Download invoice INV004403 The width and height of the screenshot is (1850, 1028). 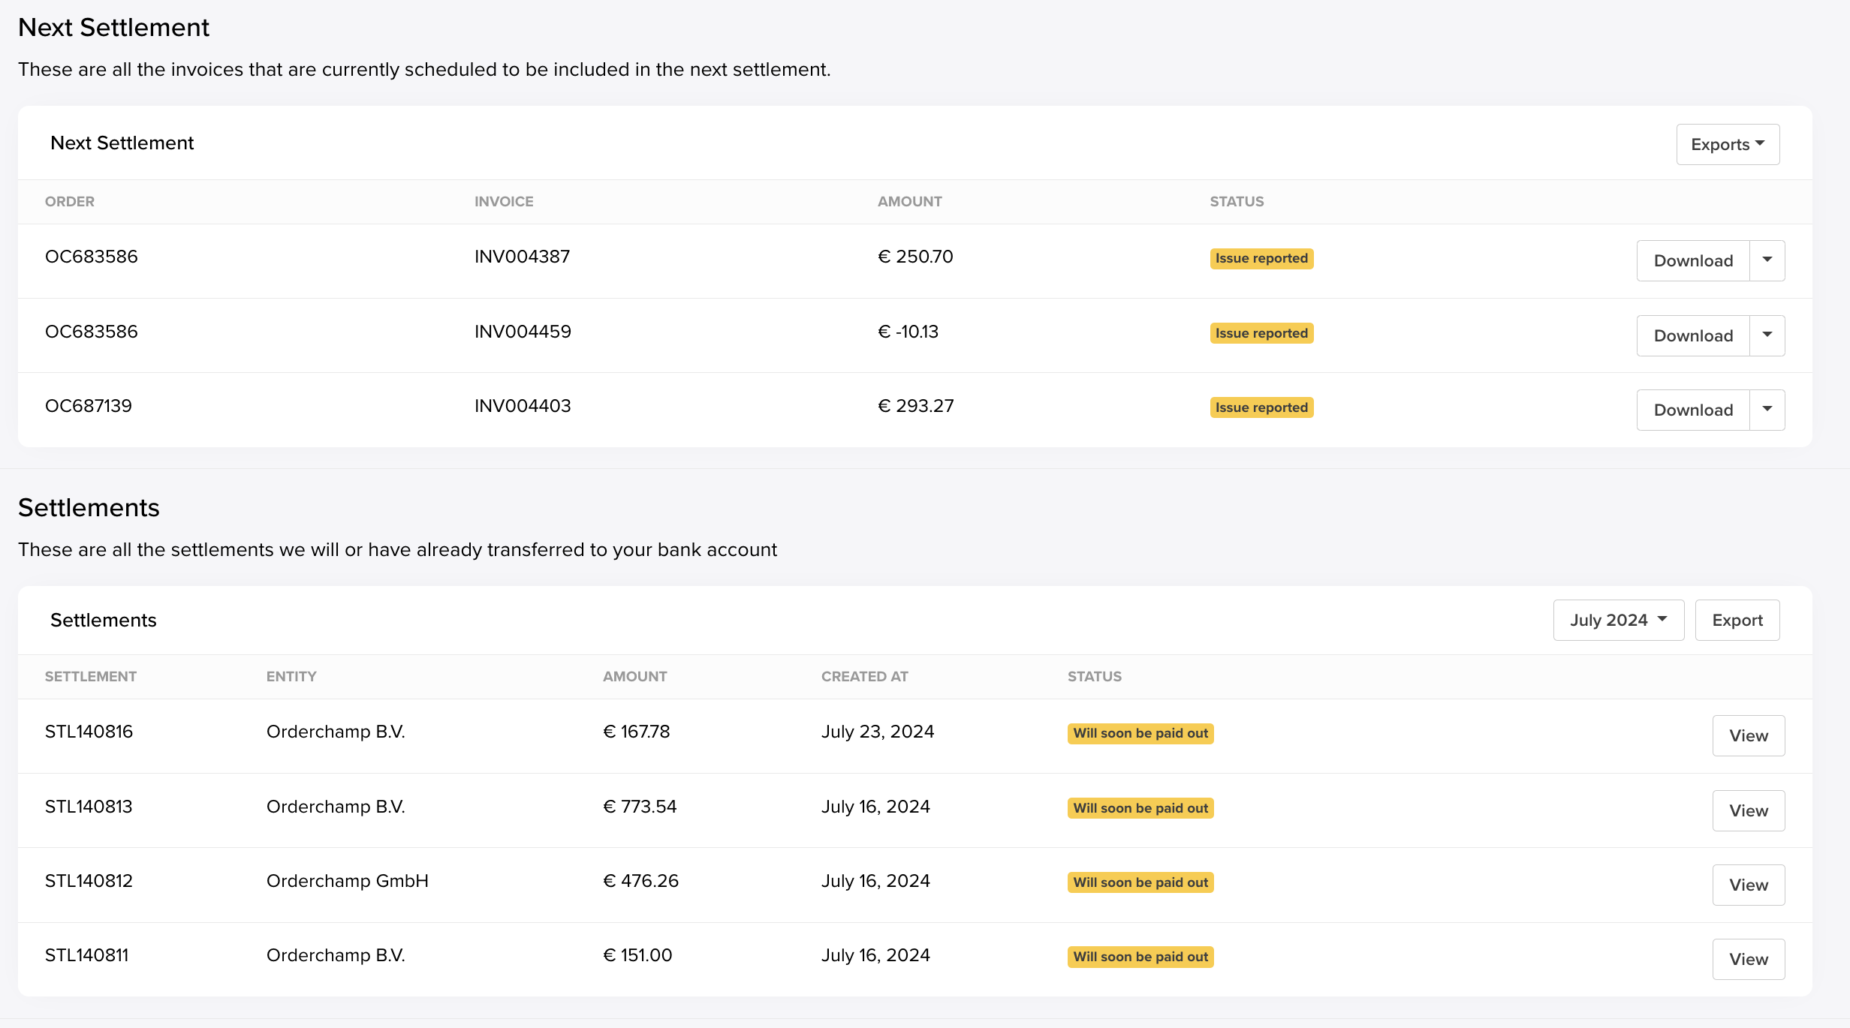(x=1692, y=410)
